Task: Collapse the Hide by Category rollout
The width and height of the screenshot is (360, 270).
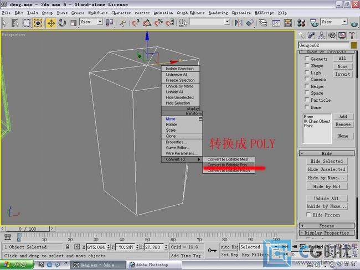Action: (327, 51)
